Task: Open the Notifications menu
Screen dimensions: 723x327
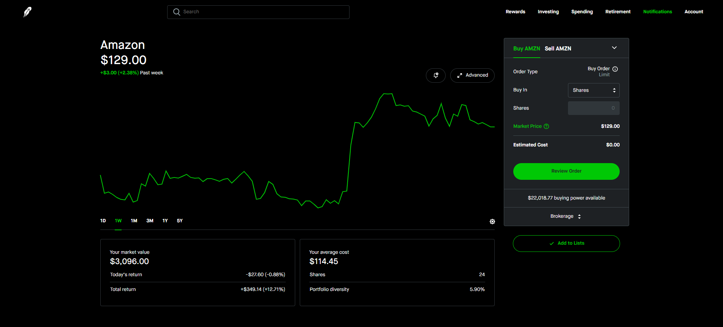Action: pyautogui.click(x=657, y=12)
